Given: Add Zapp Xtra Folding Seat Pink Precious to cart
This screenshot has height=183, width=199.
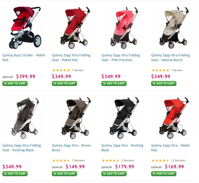Looking at the screenshot, I should click(114, 83).
